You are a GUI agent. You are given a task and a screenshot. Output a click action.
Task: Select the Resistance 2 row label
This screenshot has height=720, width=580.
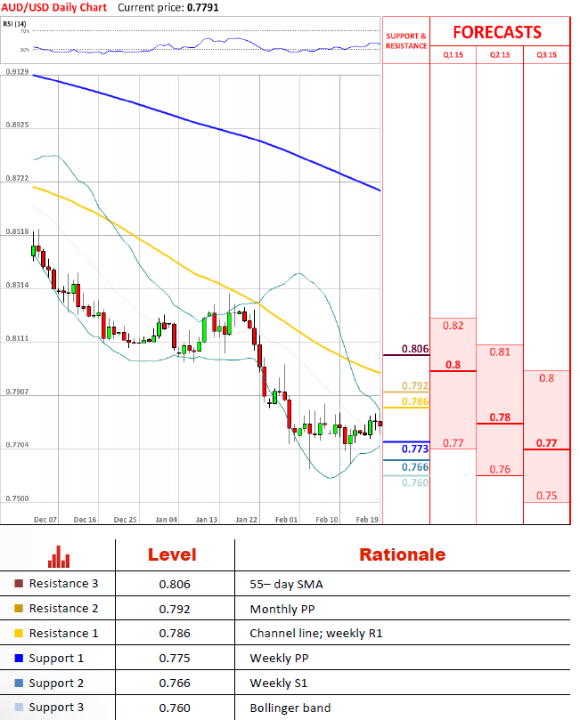point(63,609)
